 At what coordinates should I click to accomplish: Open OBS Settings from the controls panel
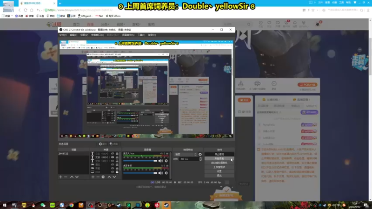pyautogui.click(x=219, y=171)
